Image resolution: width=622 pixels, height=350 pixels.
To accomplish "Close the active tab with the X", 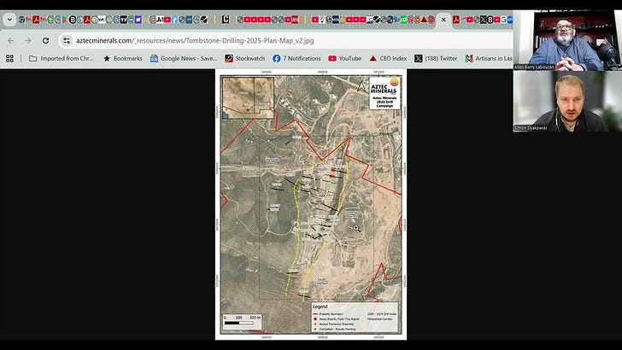I will tap(443, 20).
